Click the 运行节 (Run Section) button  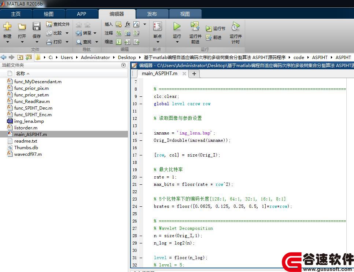pos(215,29)
